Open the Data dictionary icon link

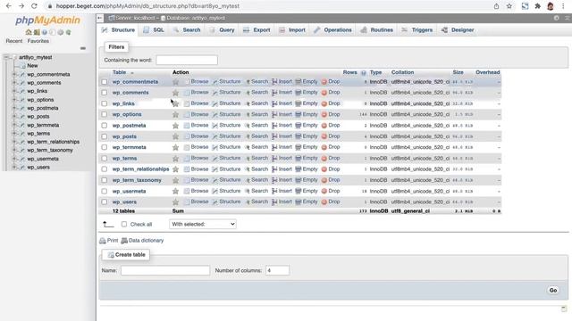click(124, 241)
